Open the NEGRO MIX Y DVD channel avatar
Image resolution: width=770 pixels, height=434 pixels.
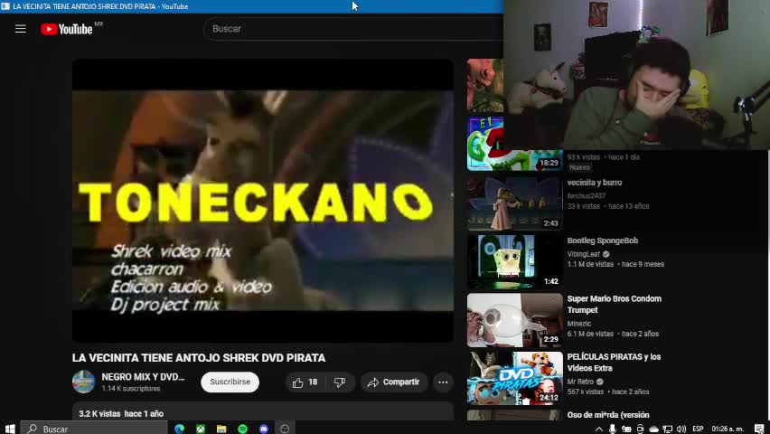83,382
